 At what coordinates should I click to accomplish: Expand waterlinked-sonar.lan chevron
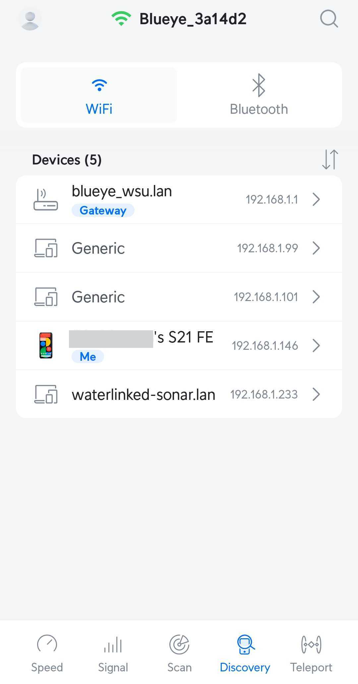click(x=316, y=394)
